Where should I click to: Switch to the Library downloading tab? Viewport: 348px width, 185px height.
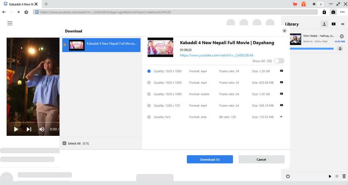pyautogui.click(x=324, y=24)
